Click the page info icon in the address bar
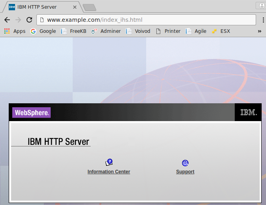This screenshot has height=205, width=266. pos(42,20)
